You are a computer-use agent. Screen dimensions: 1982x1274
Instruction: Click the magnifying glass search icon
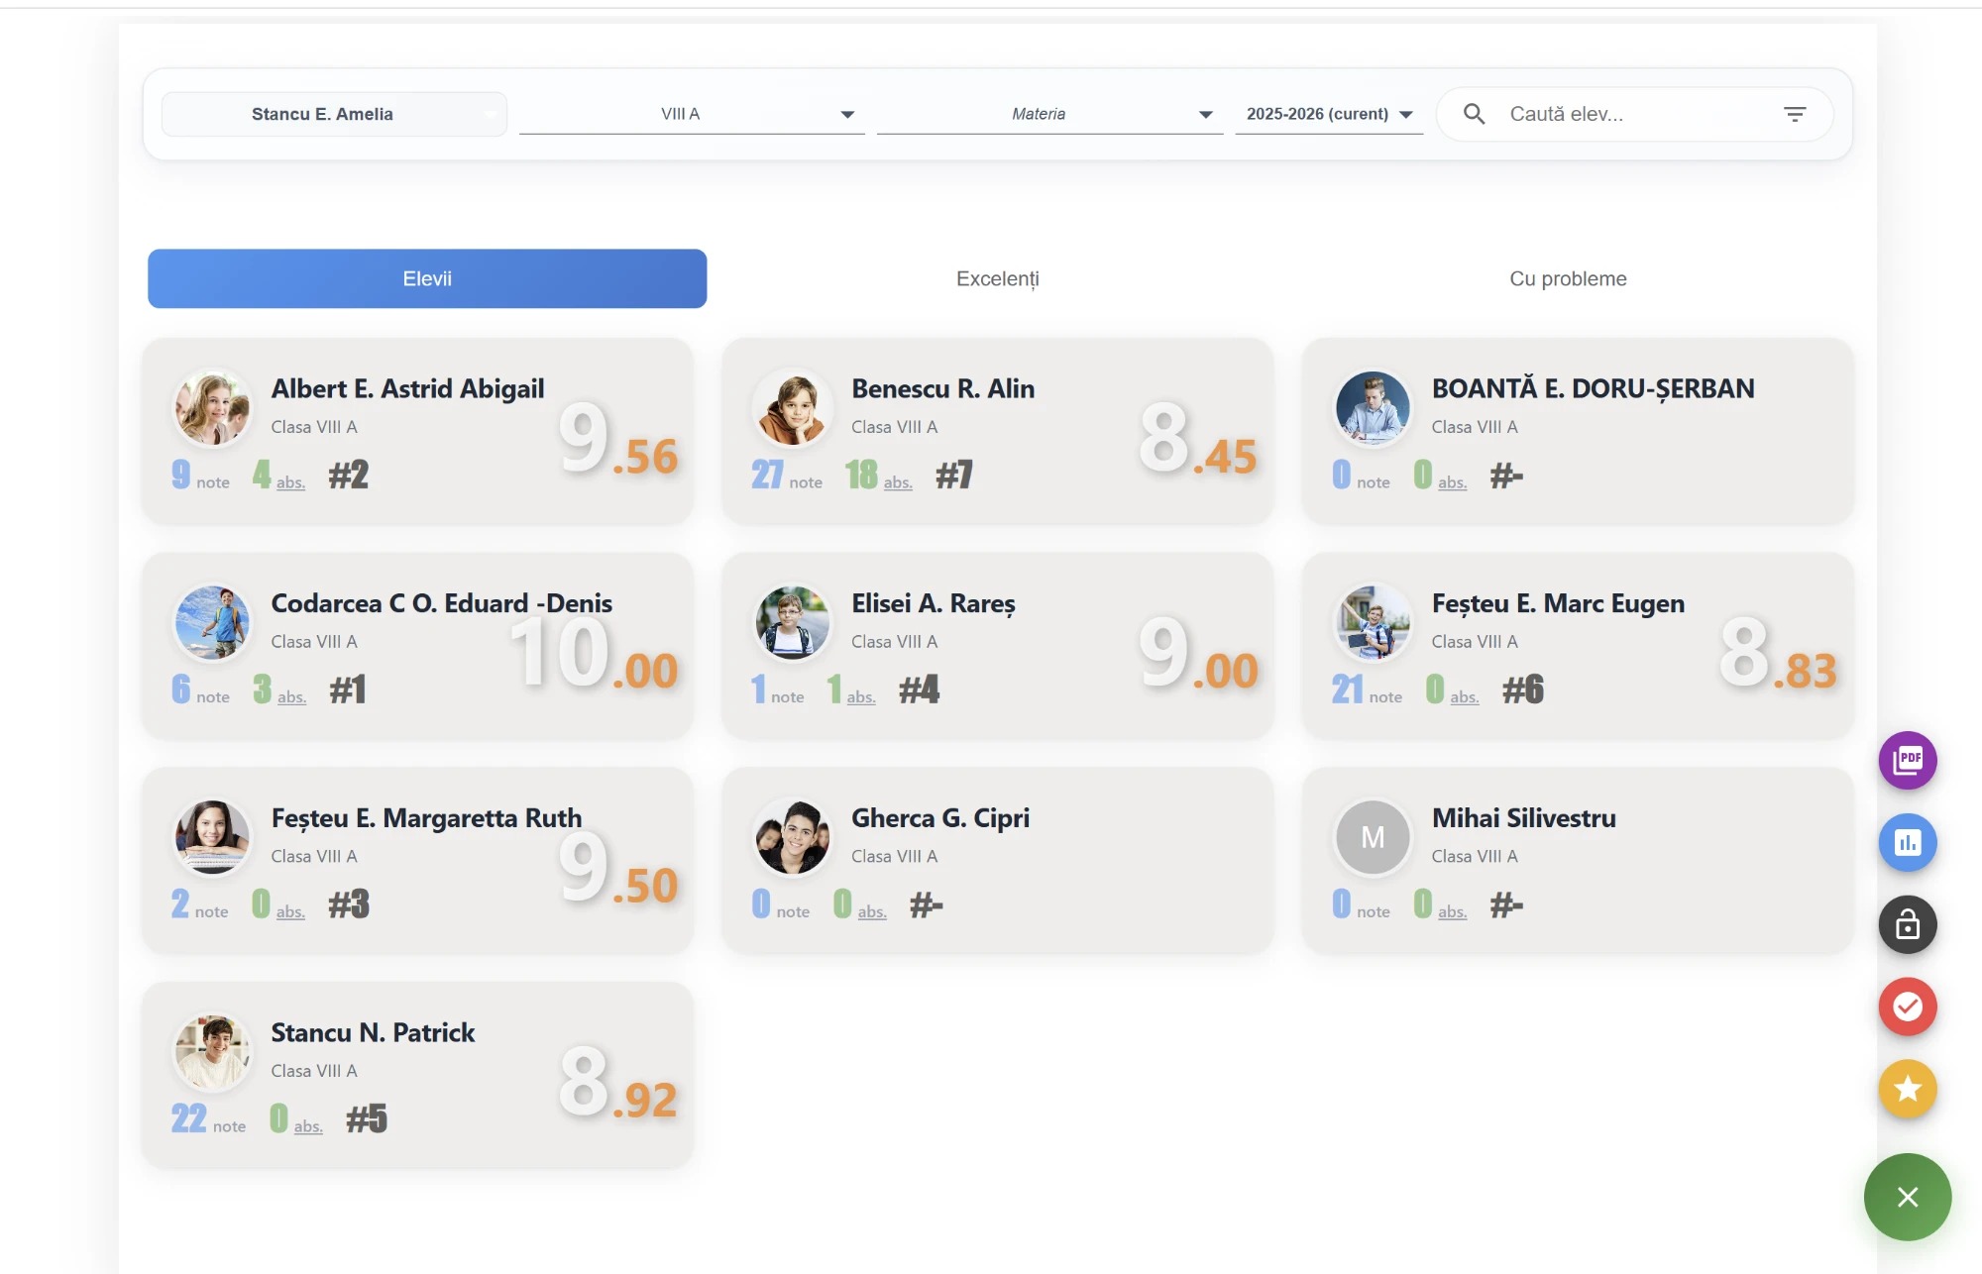1474,114
